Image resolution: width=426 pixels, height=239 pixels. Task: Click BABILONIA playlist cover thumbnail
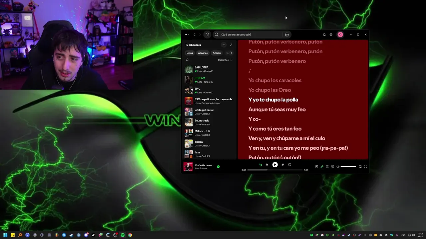[x=189, y=69]
